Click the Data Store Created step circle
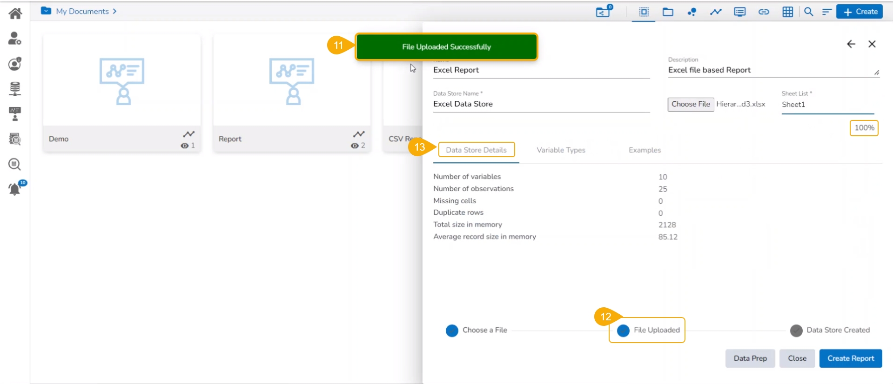 coord(796,331)
